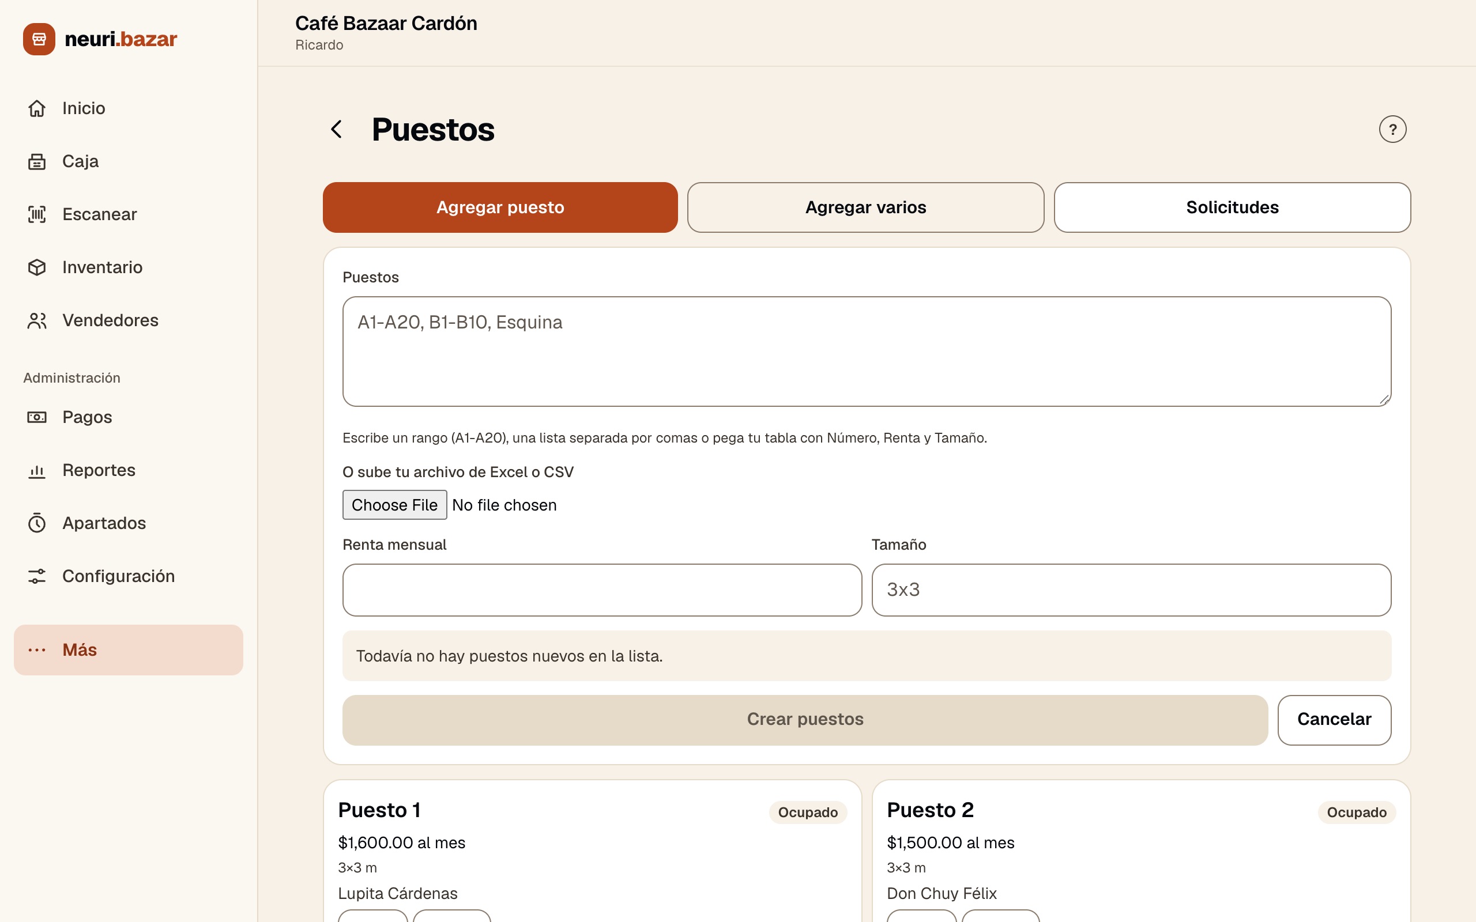1476x922 pixels.
Task: Focus the Puestos text area
Action: pyautogui.click(x=867, y=352)
